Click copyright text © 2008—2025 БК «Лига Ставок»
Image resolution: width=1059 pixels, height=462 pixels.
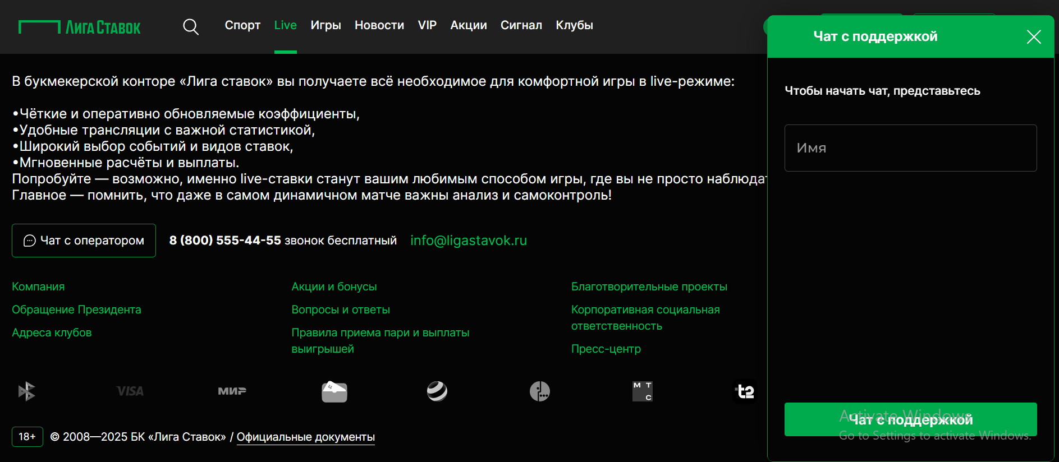tap(138, 437)
